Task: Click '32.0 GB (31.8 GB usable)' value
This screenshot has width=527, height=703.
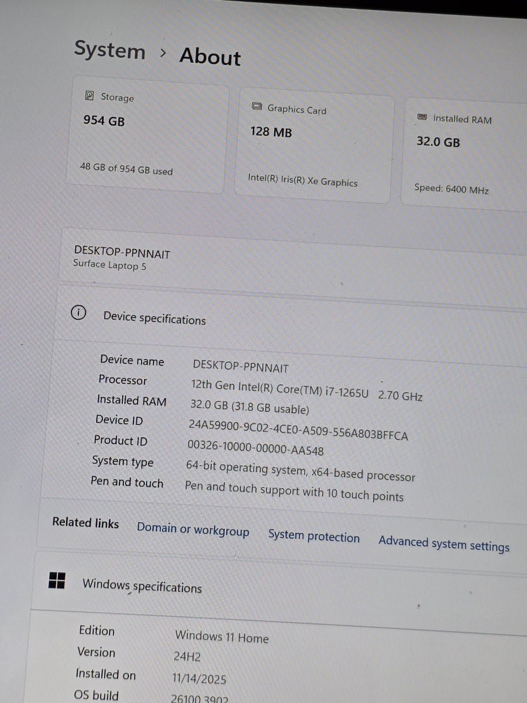Action: 249,406
